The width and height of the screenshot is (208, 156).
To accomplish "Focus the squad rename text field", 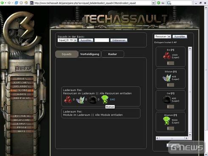I will pyautogui.click(x=102, y=40).
